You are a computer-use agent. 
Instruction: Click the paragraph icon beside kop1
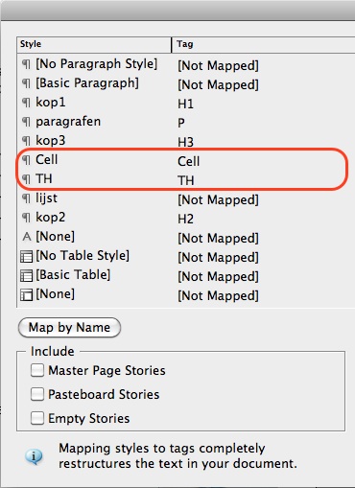26,103
